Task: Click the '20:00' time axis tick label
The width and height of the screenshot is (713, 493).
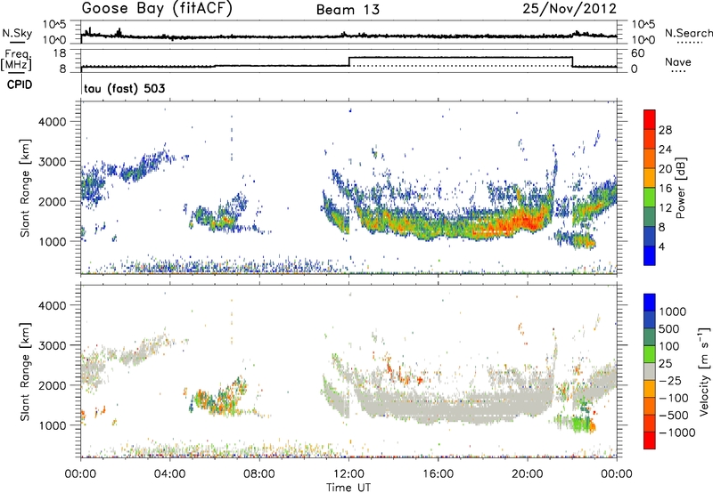Action: click(528, 474)
